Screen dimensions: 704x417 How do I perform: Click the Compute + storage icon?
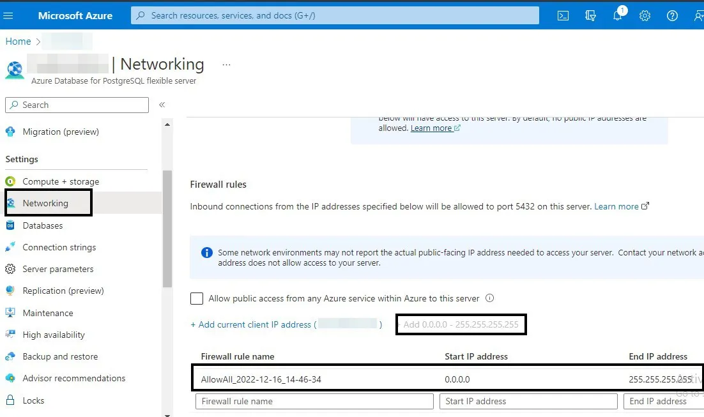(x=10, y=181)
